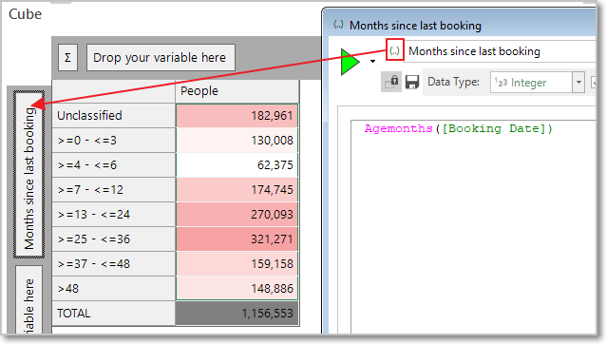Click the 321,271 cell value

237,239
